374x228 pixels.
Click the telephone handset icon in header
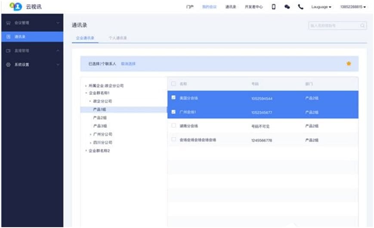(x=300, y=7)
